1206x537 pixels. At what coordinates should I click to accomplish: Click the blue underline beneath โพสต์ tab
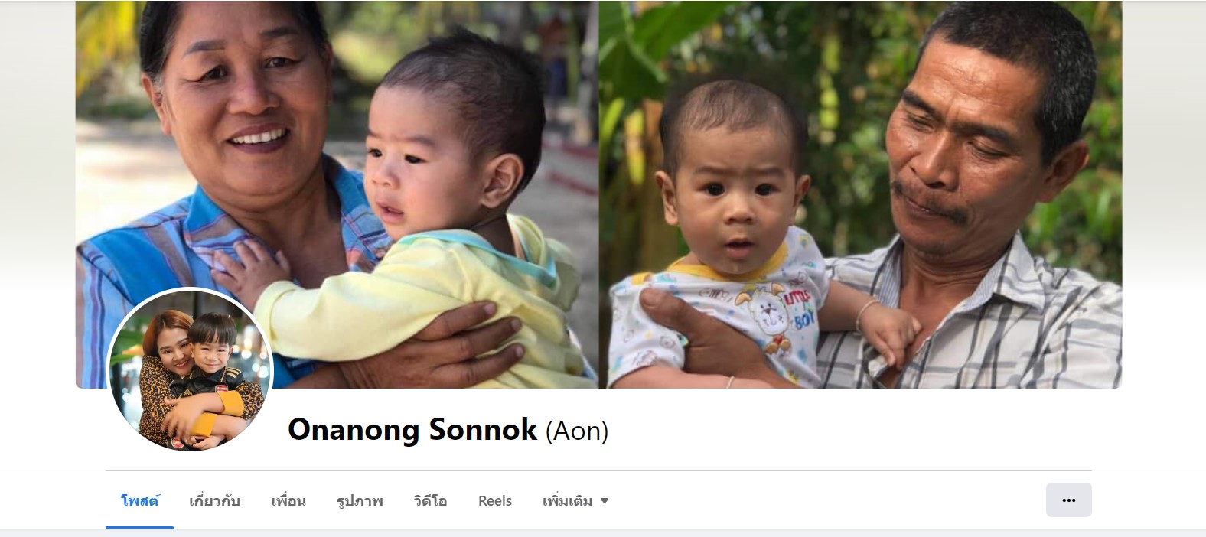pyautogui.click(x=139, y=527)
